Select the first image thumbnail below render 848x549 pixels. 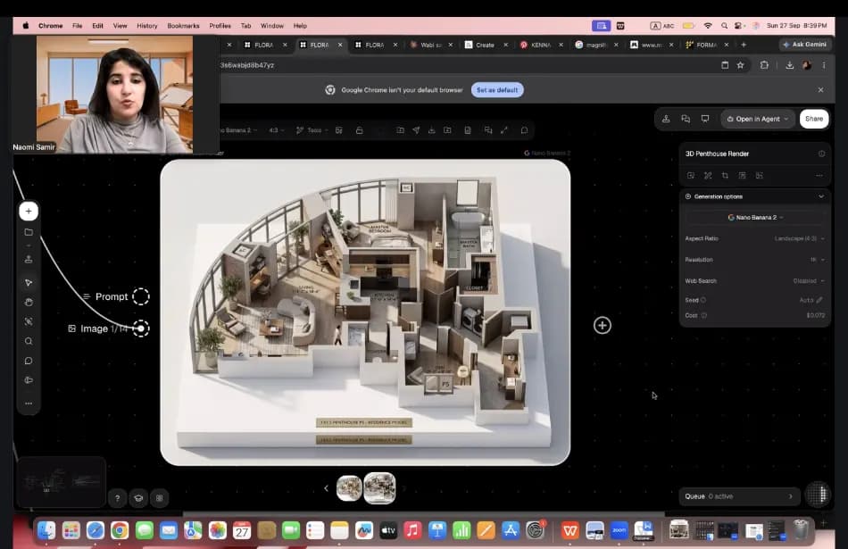coord(349,488)
